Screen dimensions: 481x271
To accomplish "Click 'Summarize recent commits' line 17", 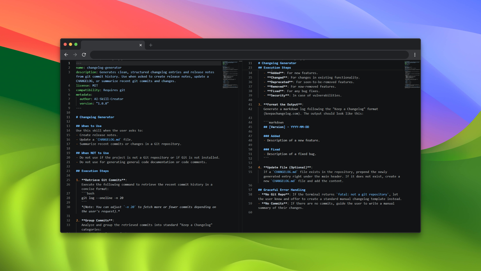I will pyautogui.click(x=129, y=144).
